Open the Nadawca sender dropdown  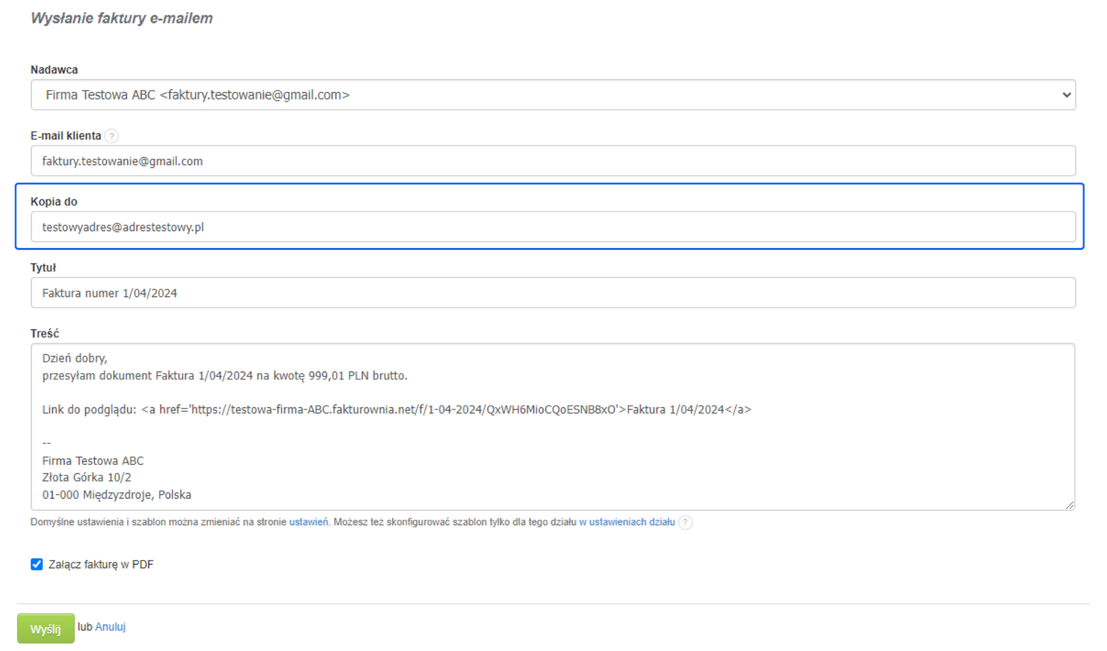point(552,95)
